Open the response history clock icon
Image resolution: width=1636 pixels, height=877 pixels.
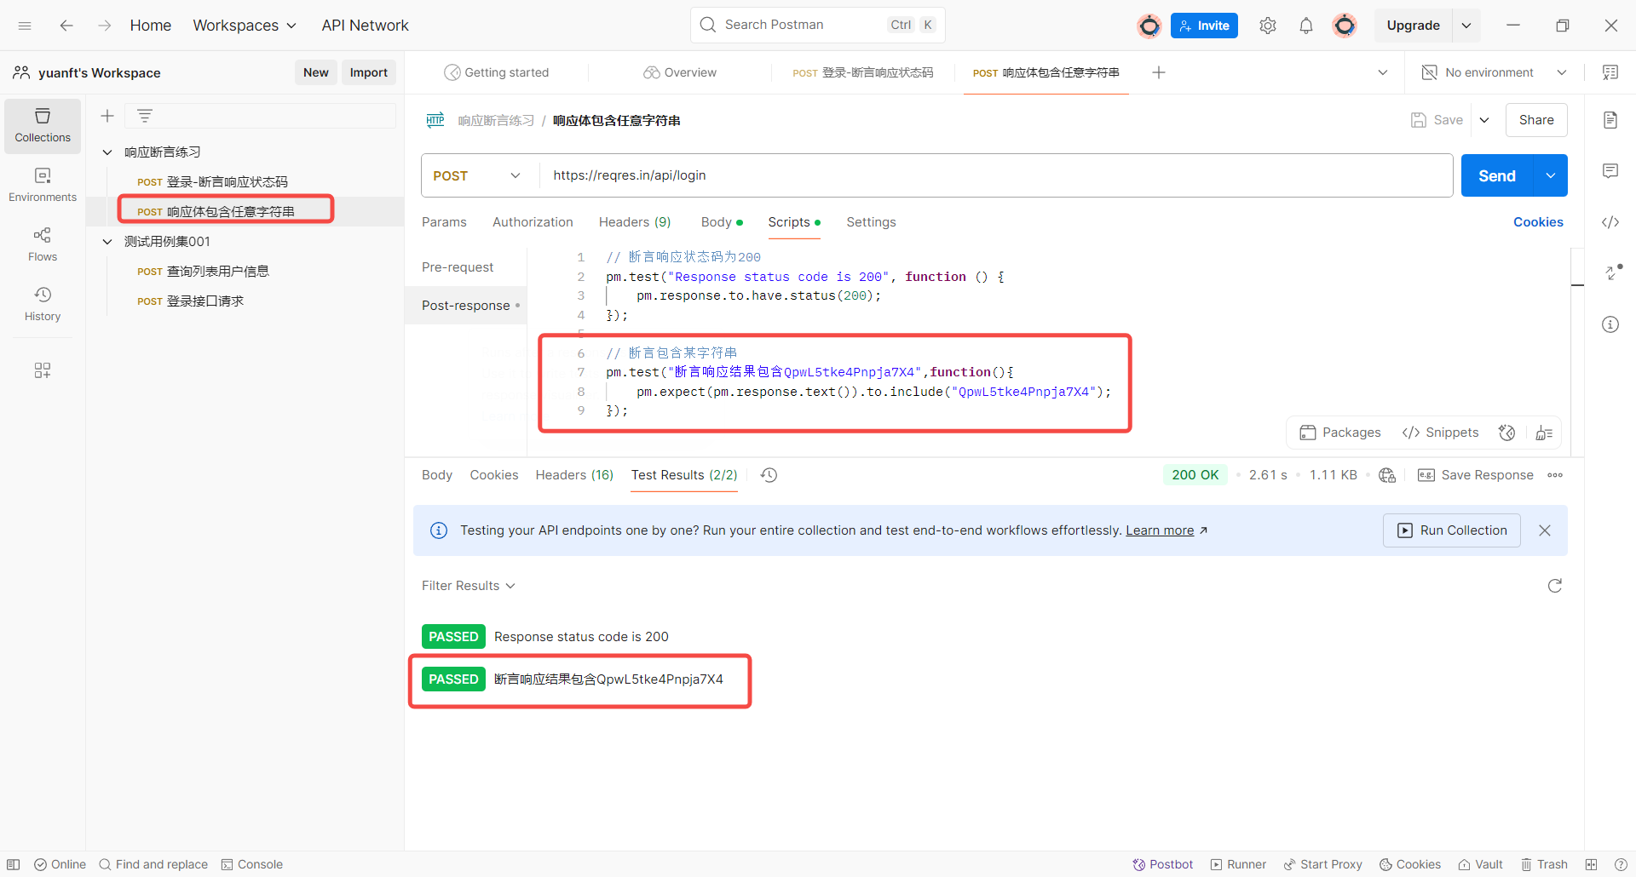click(x=769, y=475)
